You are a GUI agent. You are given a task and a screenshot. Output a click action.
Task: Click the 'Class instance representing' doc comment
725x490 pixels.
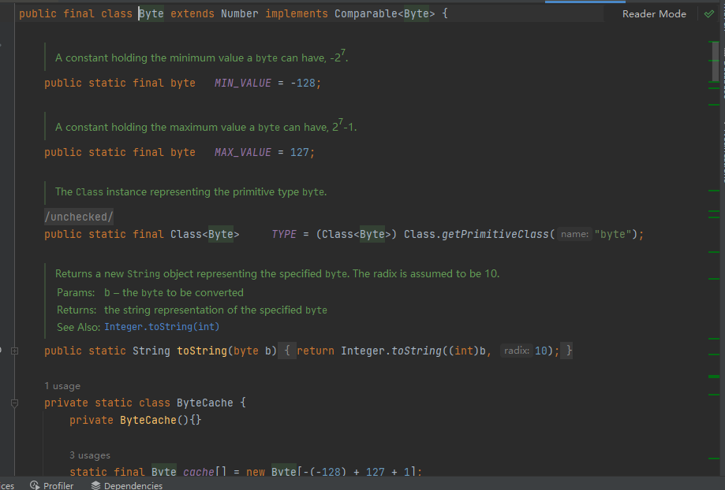tap(191, 191)
